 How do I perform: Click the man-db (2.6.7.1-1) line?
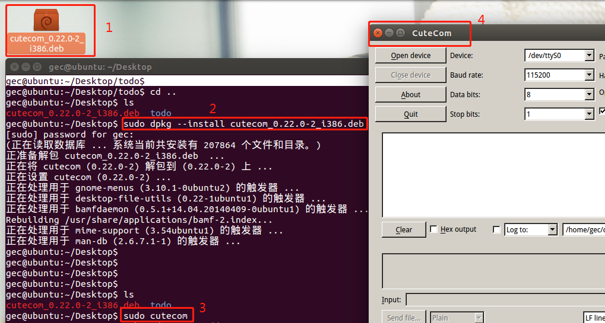tap(123, 242)
